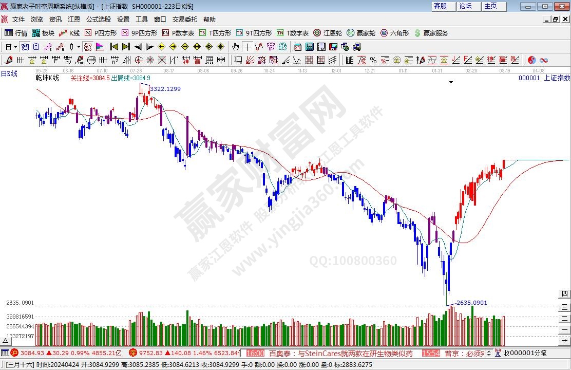Viewport: 571px width, 370px height.
Task: Expand the small black triangle above the chart
Action: pyautogui.click(x=451, y=82)
